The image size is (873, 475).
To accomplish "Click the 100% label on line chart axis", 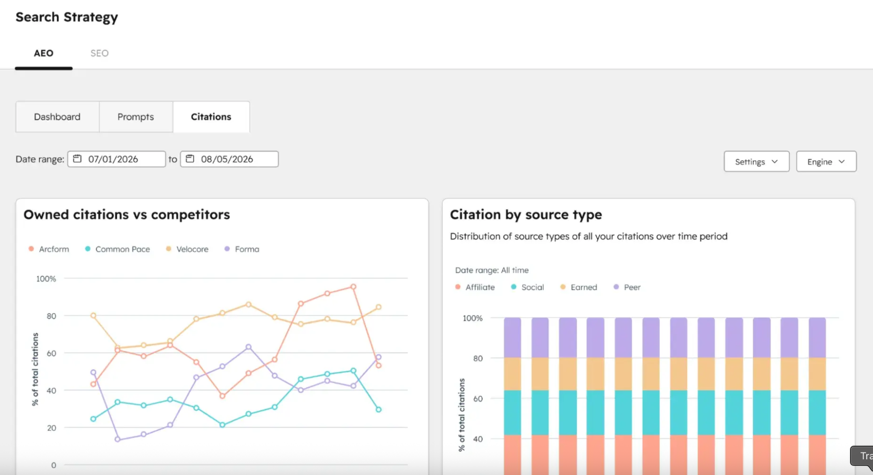I will click(46, 279).
